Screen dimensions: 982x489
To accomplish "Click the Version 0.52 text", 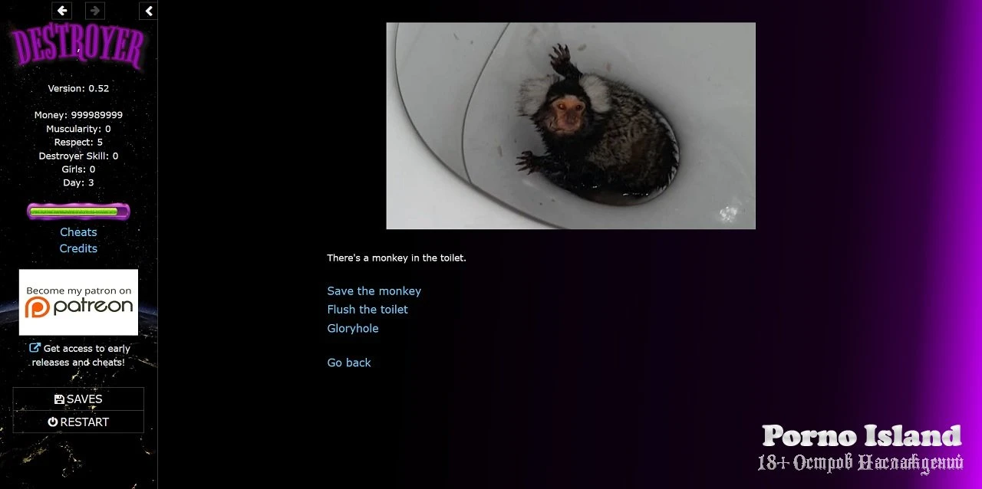I will [x=78, y=88].
